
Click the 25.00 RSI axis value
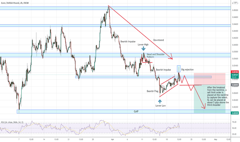[234, 134]
